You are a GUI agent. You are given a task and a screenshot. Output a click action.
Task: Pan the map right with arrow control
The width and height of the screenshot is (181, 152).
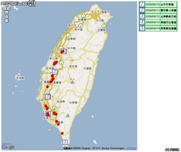[8, 9]
